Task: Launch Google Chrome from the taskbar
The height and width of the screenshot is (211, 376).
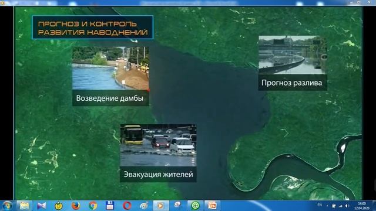Action: 93,206
